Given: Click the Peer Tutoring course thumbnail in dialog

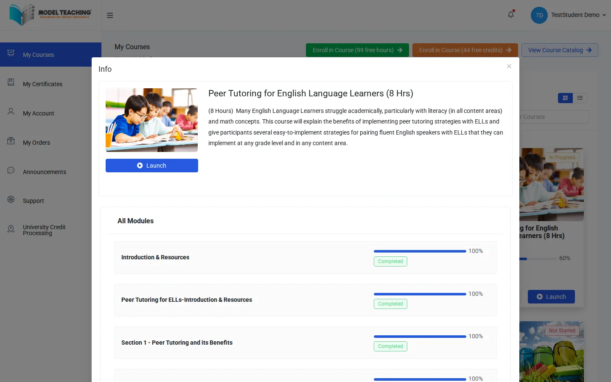Looking at the screenshot, I should click(151, 120).
